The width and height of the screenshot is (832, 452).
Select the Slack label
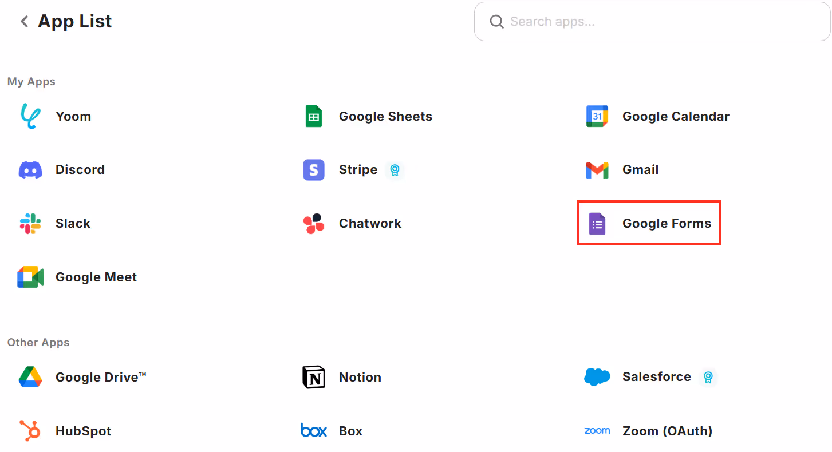[x=73, y=223]
